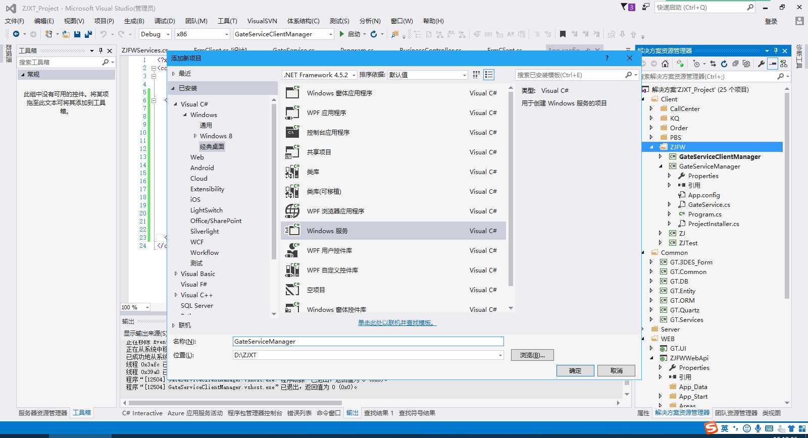Image resolution: width=808 pixels, height=438 pixels.
Task: Open the 排序依据 默认值 dropdown
Action: pyautogui.click(x=428, y=75)
